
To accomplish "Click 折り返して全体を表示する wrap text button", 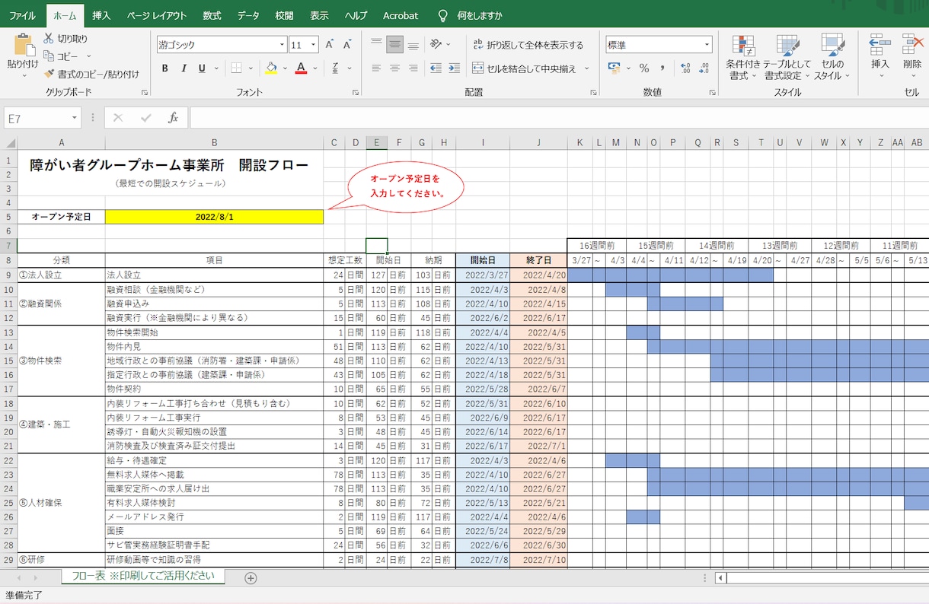I will click(x=528, y=45).
